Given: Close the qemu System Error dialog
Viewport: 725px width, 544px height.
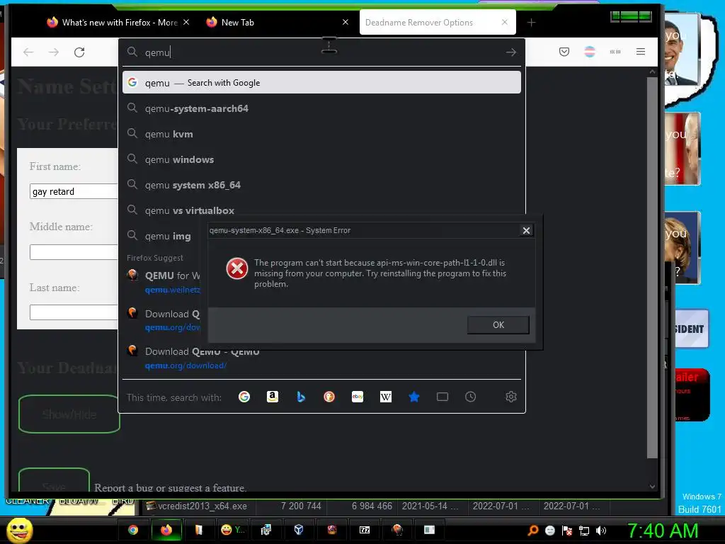Looking at the screenshot, I should pos(526,230).
